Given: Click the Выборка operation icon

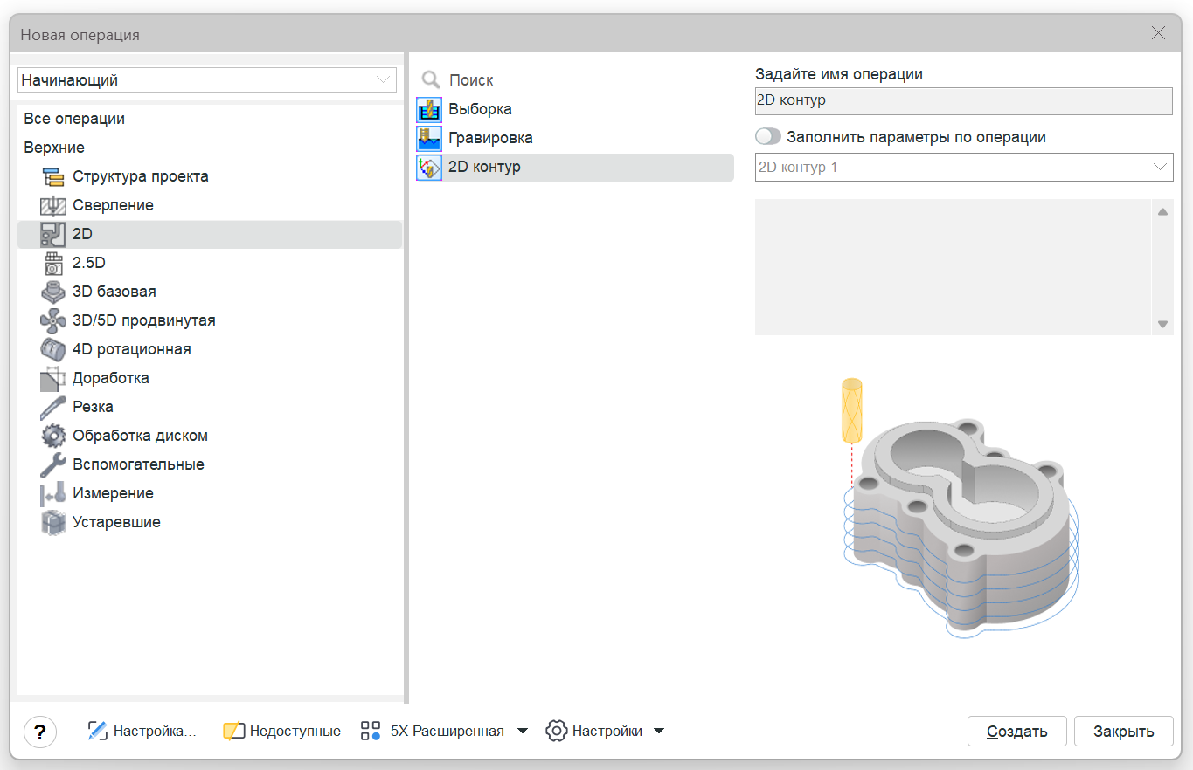Looking at the screenshot, I should click(429, 110).
